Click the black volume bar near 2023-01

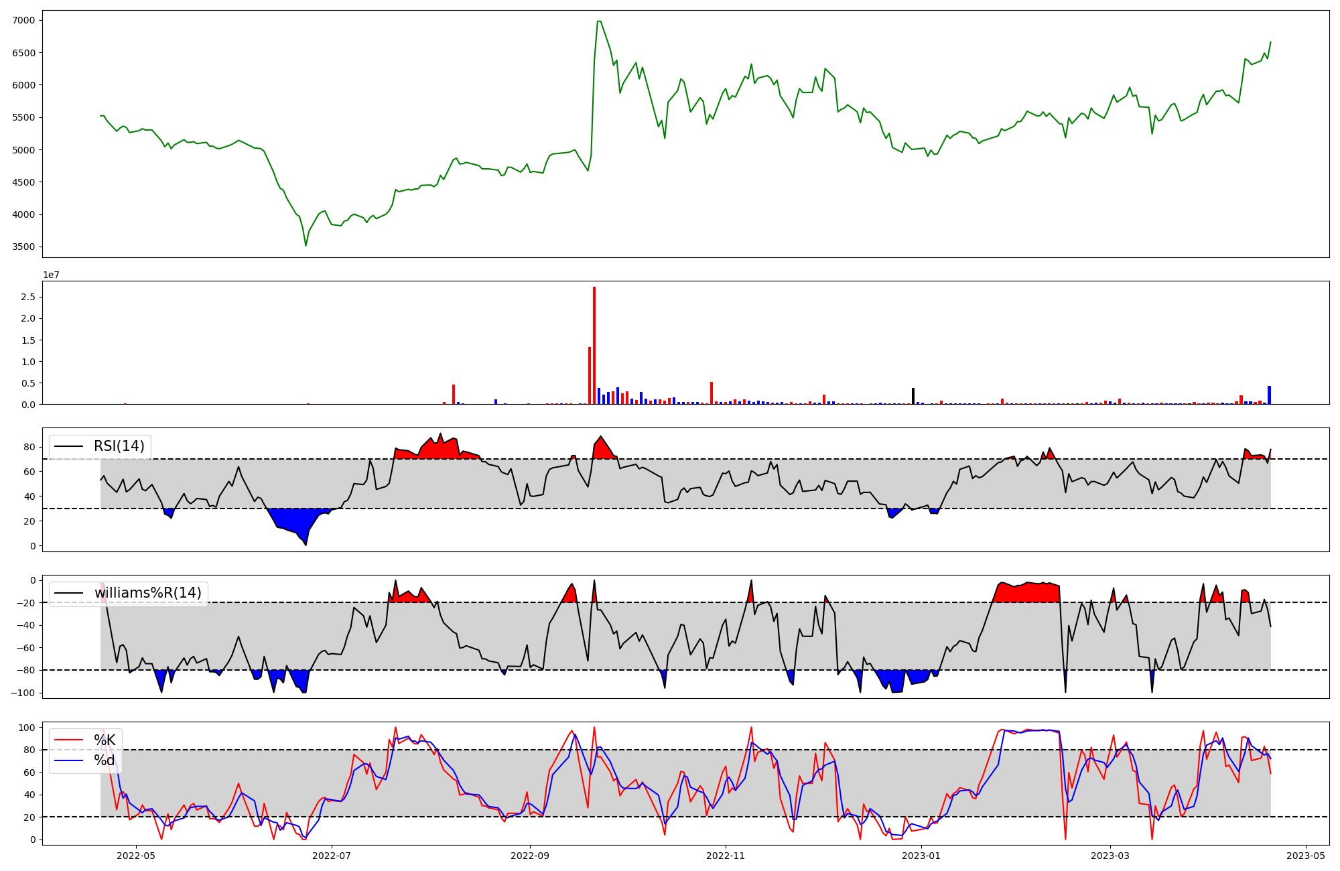tap(913, 396)
